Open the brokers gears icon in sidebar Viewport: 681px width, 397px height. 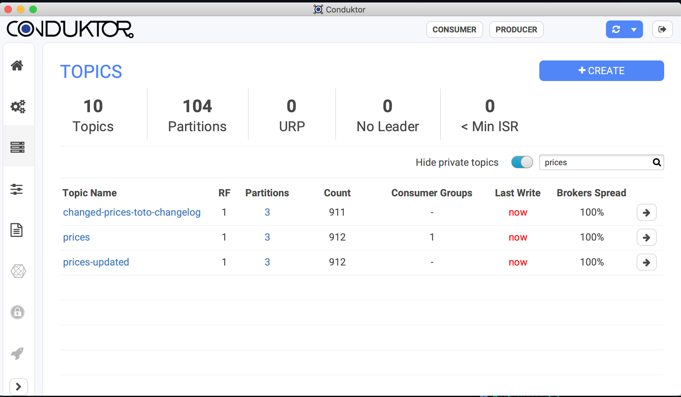click(18, 107)
